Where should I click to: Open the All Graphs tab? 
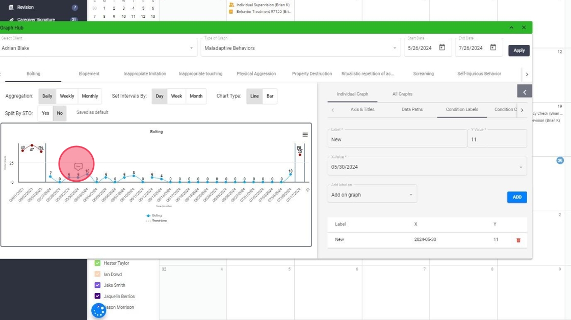click(x=402, y=94)
